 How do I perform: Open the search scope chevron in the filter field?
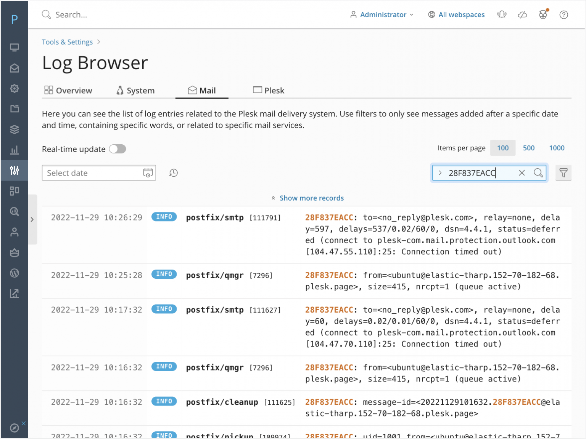(x=441, y=173)
